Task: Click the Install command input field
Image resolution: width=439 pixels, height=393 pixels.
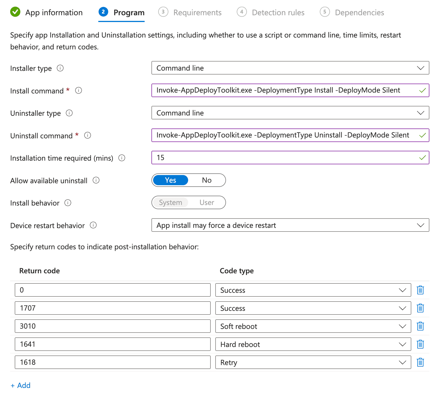Action: [290, 90]
